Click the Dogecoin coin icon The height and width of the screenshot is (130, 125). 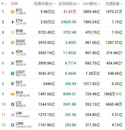coord(13,43)
